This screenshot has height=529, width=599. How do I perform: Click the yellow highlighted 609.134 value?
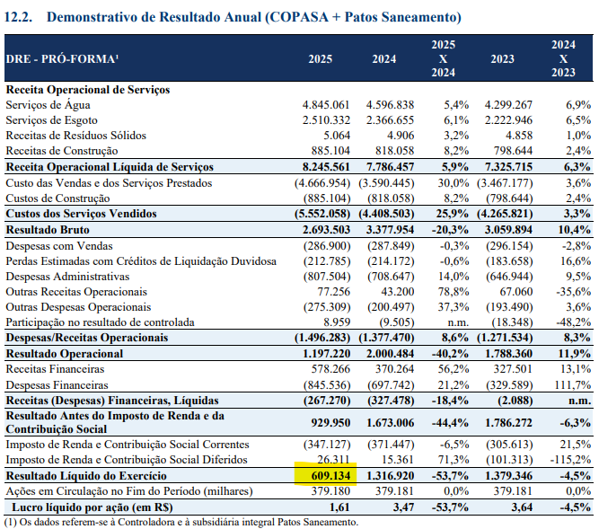click(326, 474)
